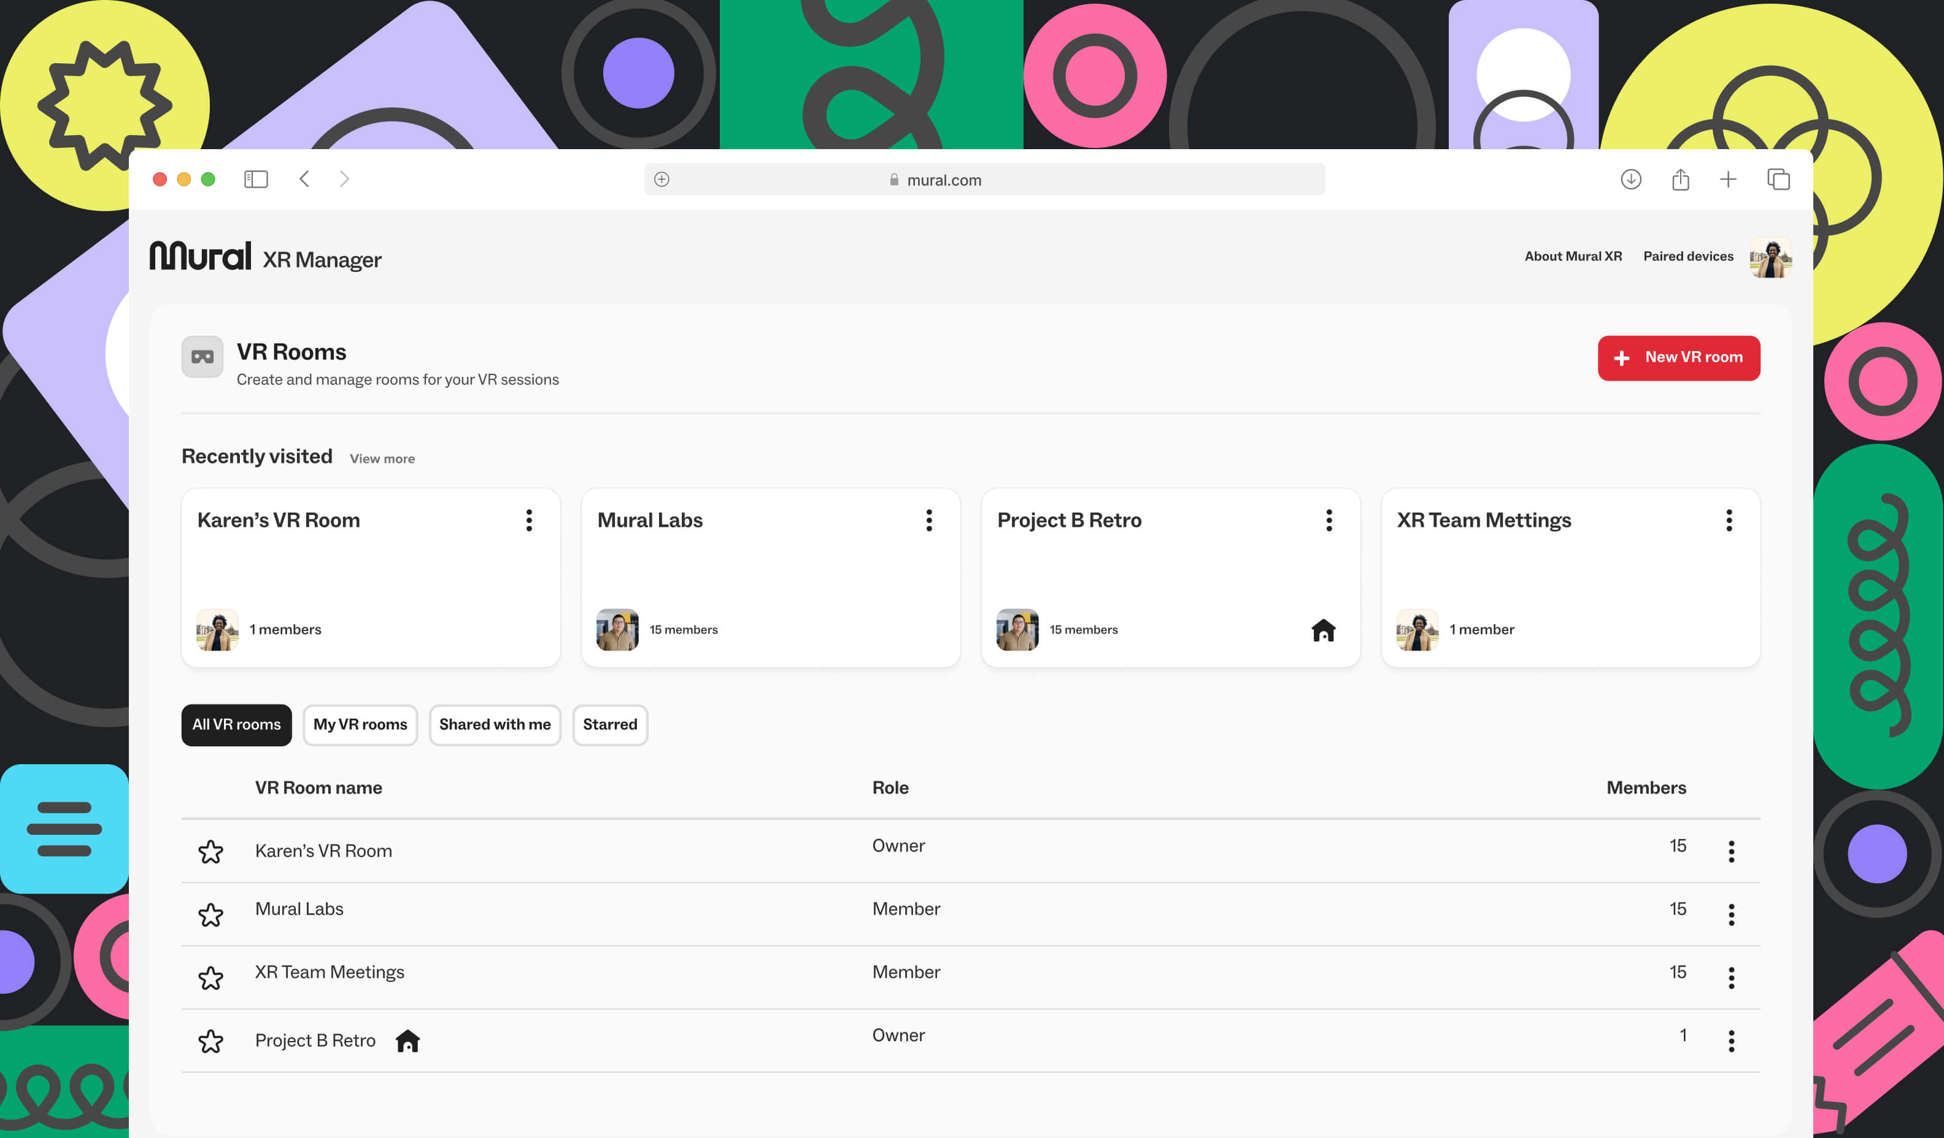Image resolution: width=1944 pixels, height=1138 pixels.
Task: Open Karen's VR Room in the table
Action: click(x=324, y=851)
